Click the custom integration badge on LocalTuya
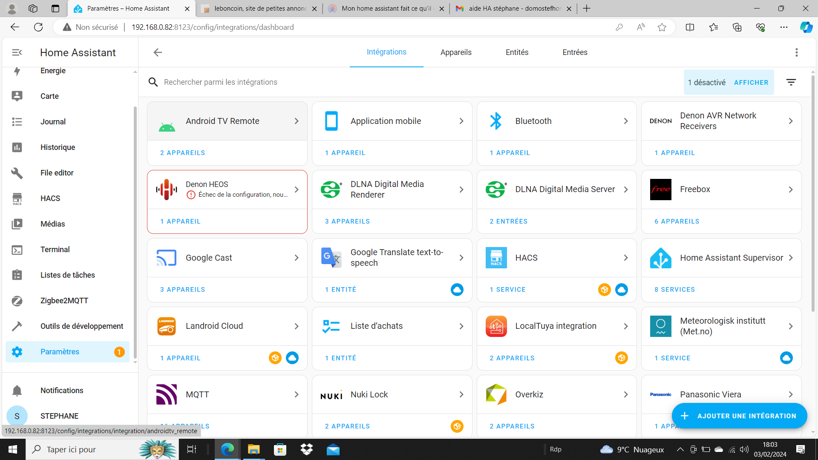 tap(622, 358)
